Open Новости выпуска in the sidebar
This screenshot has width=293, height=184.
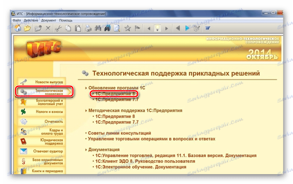(42, 82)
